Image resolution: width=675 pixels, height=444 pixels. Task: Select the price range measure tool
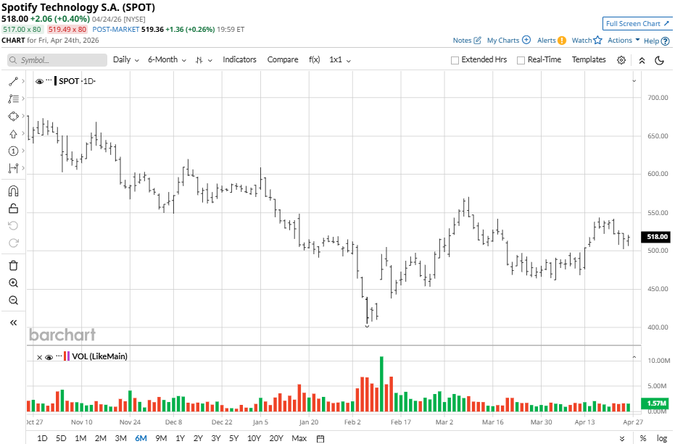[x=13, y=168]
